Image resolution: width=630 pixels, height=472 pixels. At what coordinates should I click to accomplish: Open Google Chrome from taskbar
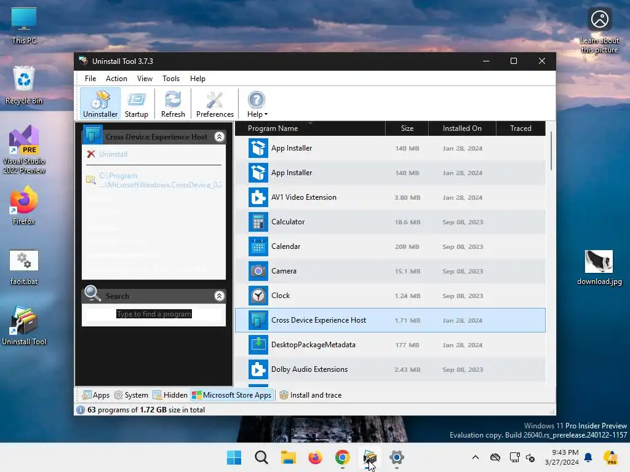[x=342, y=457]
